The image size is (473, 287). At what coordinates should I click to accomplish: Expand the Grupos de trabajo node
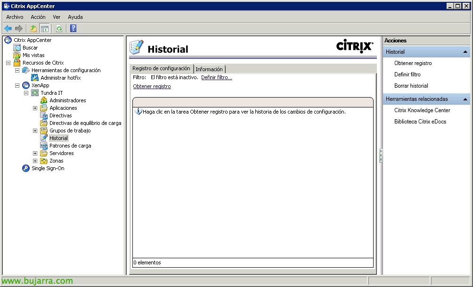(x=35, y=131)
